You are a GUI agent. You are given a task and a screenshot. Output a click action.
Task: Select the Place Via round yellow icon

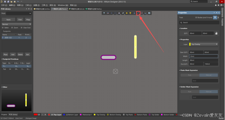coord(127,13)
